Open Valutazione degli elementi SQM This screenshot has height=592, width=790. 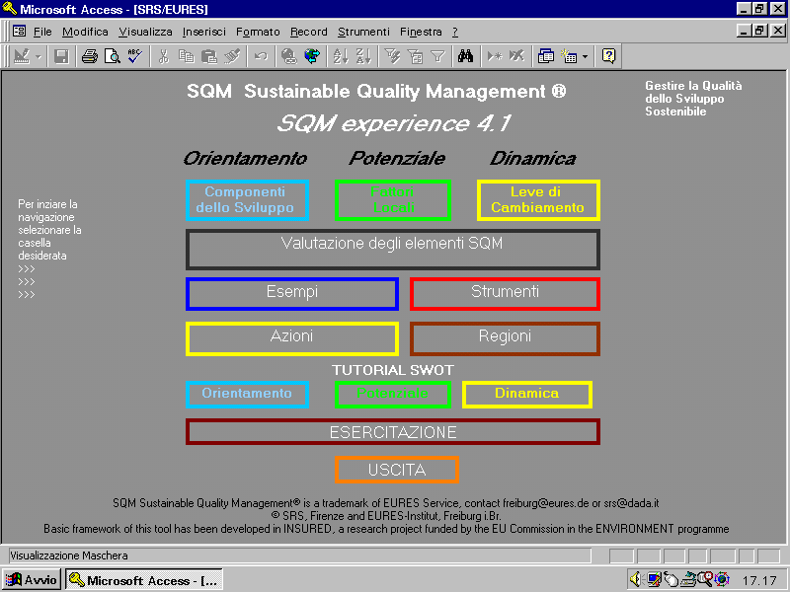392,250
